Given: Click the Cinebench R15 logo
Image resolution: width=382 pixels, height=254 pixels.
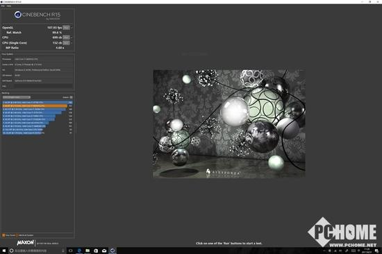Looking at the screenshot, I should pos(38,15).
